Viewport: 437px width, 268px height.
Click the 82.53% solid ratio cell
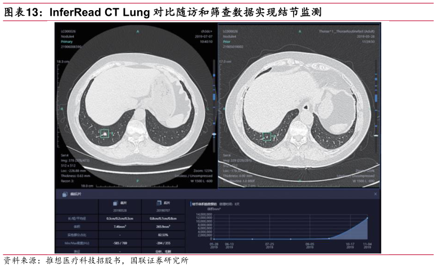[x=163, y=235]
